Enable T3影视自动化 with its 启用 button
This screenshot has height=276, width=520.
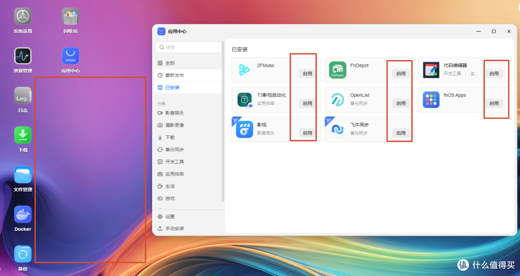[307, 104]
